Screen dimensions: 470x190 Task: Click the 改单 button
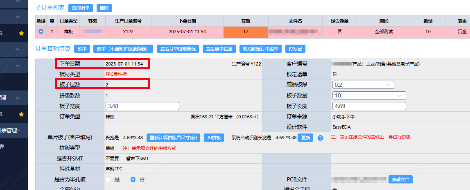[82, 49]
